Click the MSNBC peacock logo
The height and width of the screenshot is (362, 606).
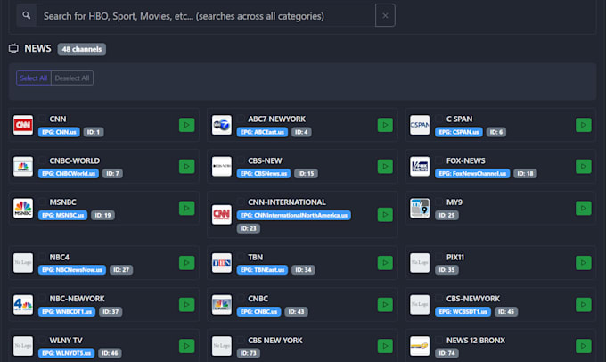click(23, 208)
